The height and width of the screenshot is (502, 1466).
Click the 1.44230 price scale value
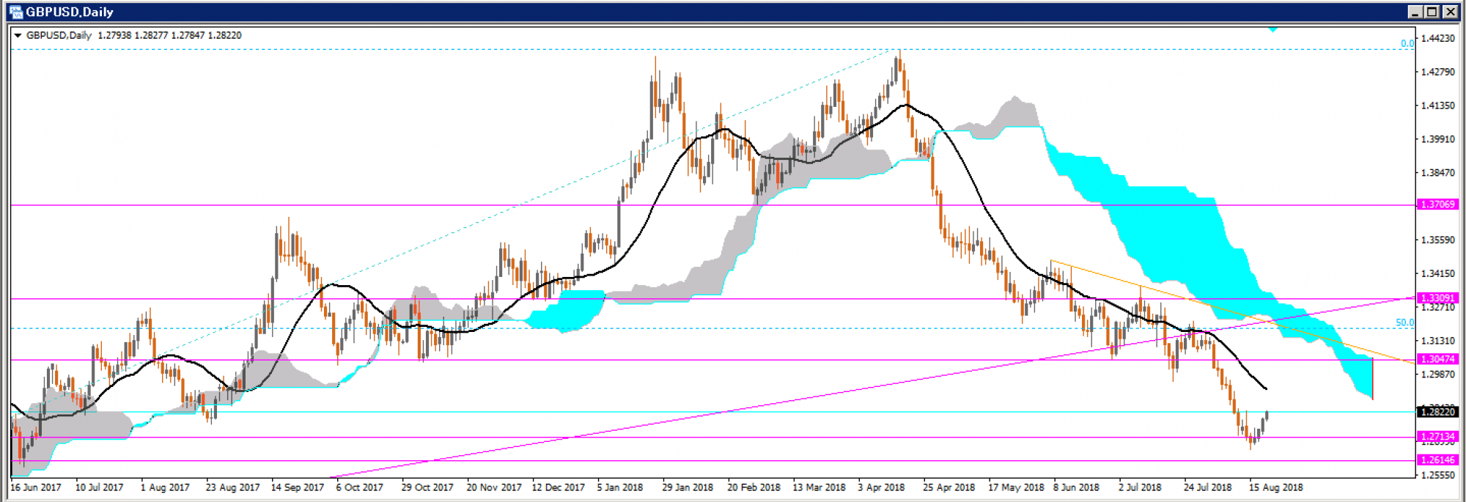point(1437,38)
